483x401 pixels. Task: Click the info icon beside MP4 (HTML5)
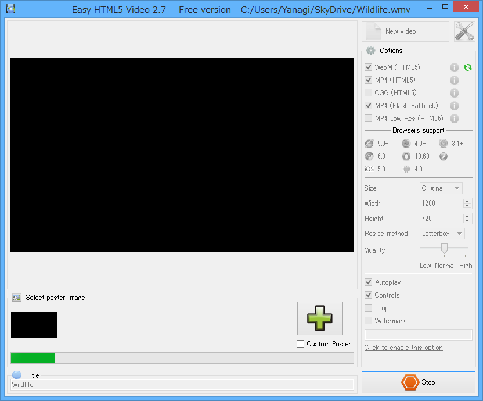click(x=455, y=80)
